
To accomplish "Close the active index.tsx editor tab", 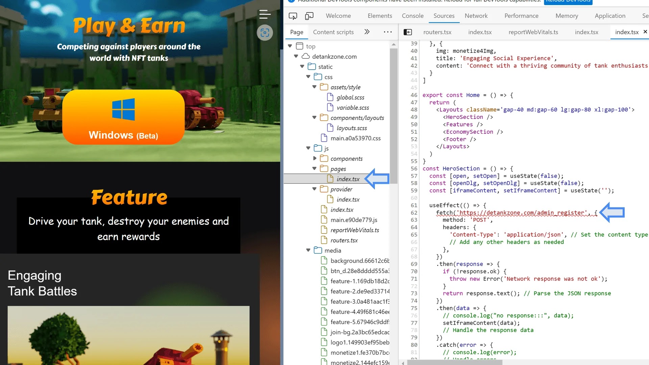I will [x=645, y=32].
